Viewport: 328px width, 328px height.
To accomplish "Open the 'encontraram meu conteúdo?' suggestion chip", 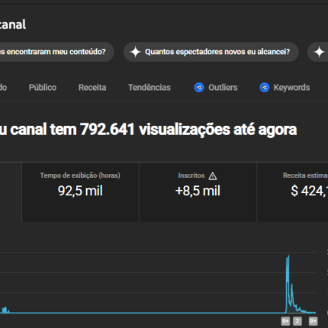I will tap(56, 52).
